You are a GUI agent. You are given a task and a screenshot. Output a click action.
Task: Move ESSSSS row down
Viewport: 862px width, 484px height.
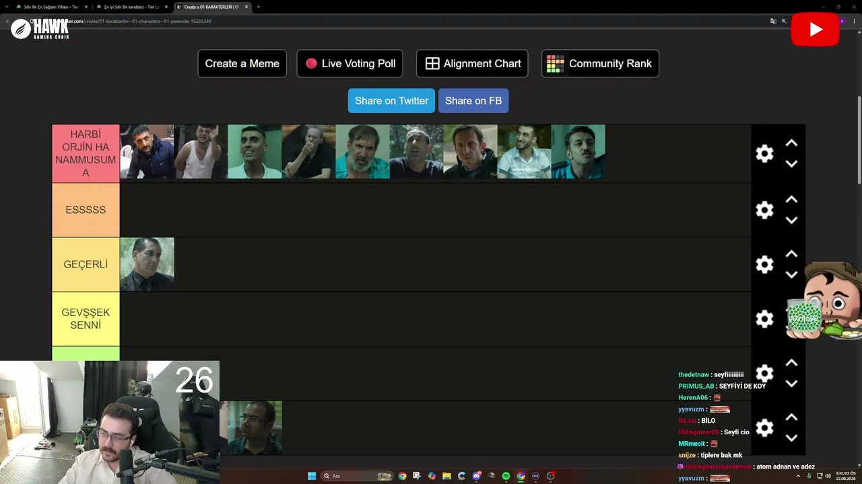click(x=792, y=220)
